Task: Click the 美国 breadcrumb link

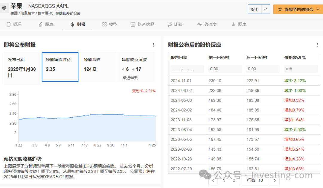Action: 14,13
